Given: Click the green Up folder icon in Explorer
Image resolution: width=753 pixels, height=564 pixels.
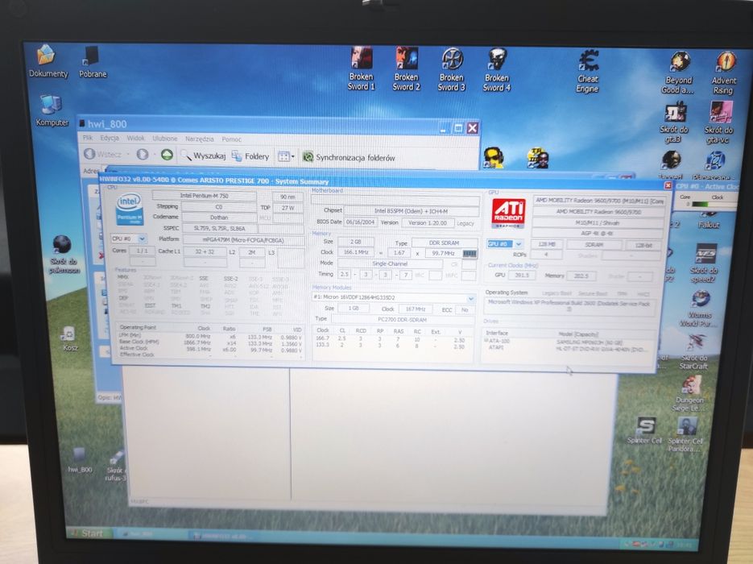Looking at the screenshot, I should pyautogui.click(x=167, y=154).
